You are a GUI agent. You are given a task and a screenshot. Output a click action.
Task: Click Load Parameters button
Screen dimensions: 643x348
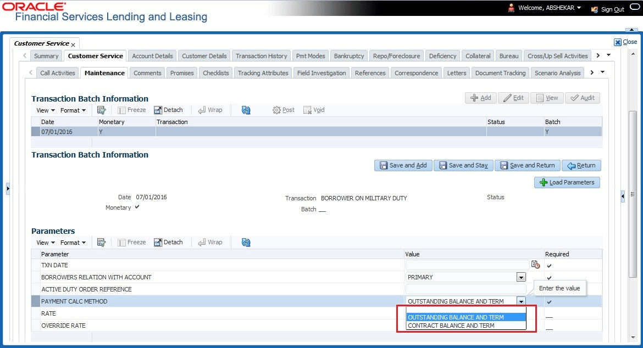click(567, 182)
